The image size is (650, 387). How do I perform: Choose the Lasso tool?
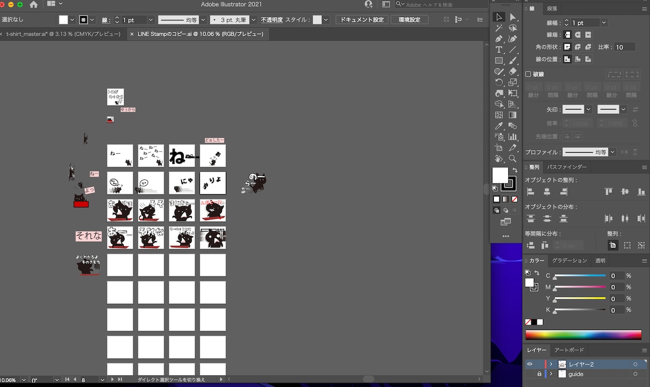tap(513, 28)
